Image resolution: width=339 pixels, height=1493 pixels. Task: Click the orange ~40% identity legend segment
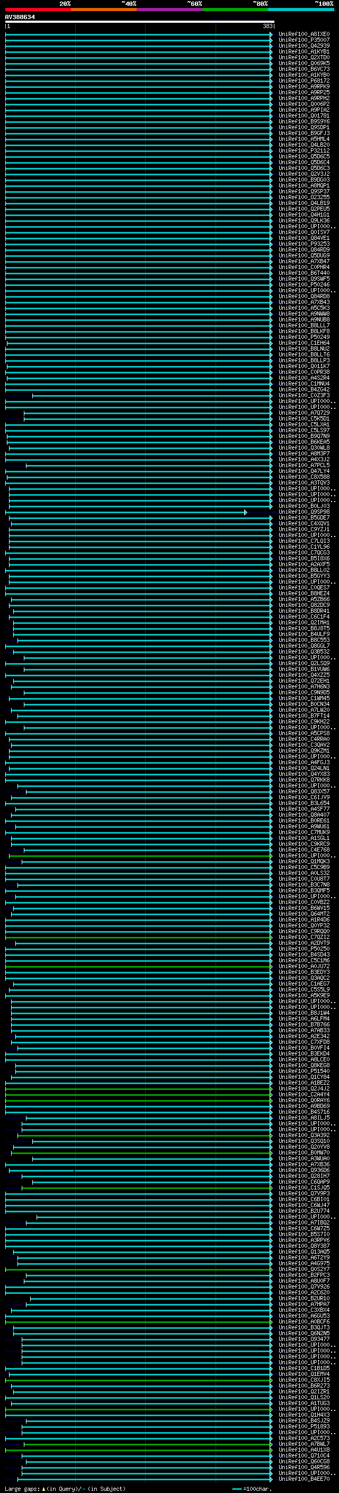click(104, 10)
